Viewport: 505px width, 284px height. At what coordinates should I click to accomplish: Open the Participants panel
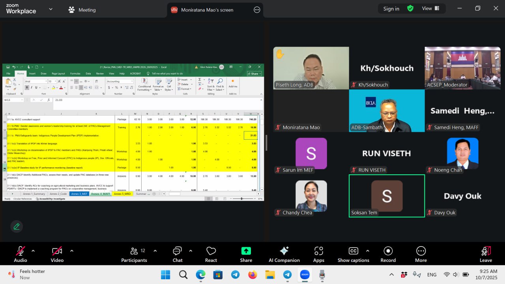point(134,254)
